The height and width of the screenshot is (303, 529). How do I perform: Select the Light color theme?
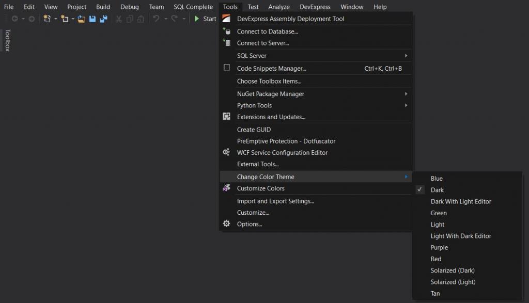(x=437, y=224)
